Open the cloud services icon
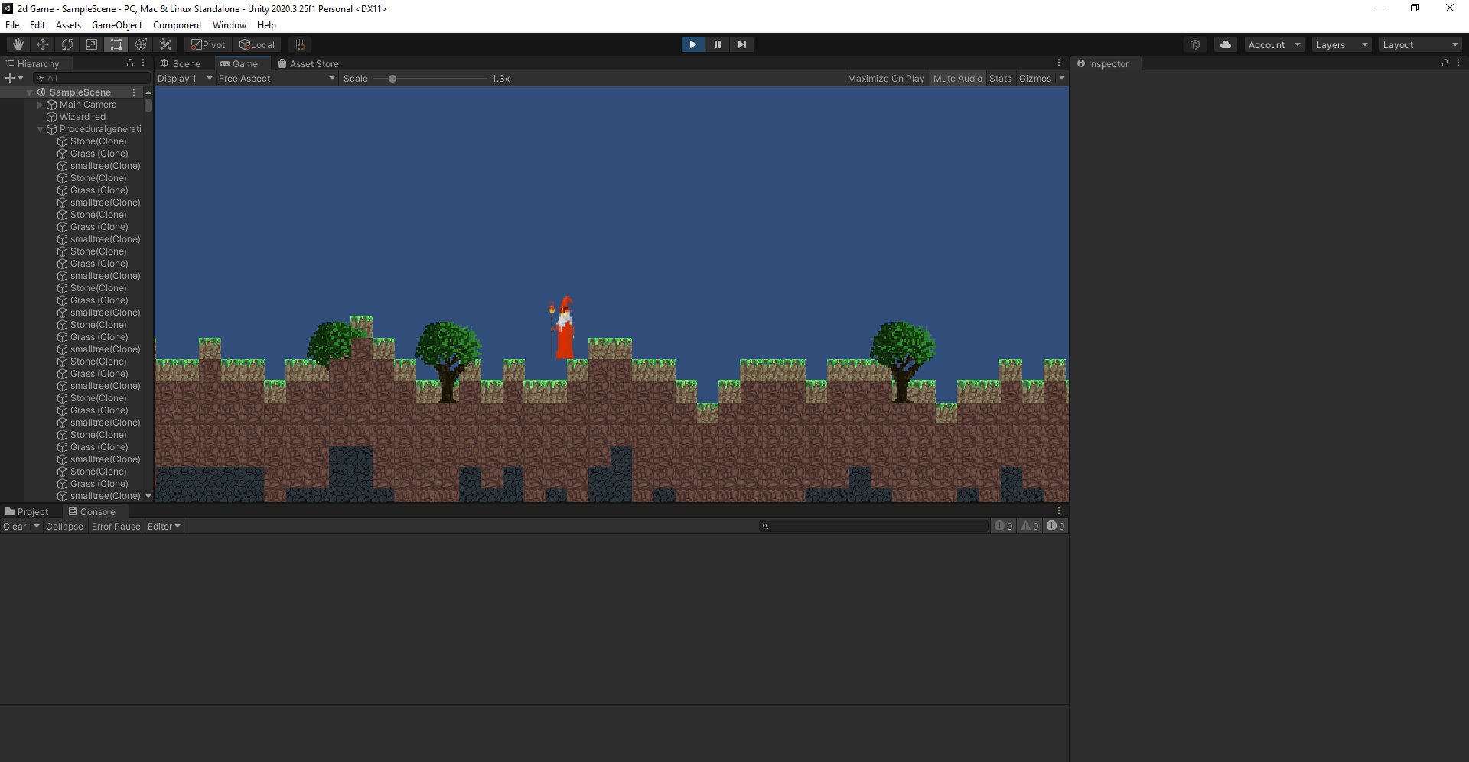This screenshot has height=762, width=1469. pyautogui.click(x=1225, y=44)
